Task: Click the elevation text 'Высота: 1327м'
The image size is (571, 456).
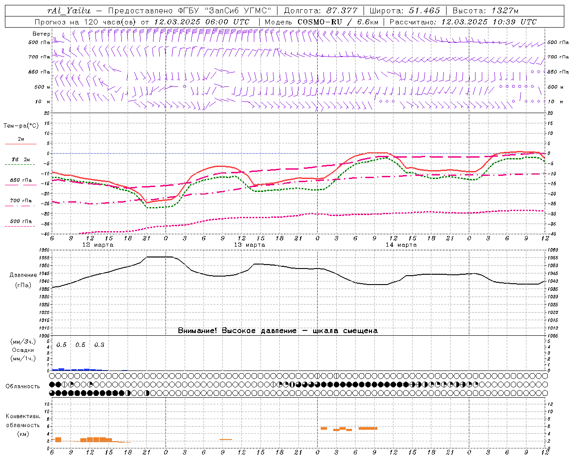Action: (485, 11)
